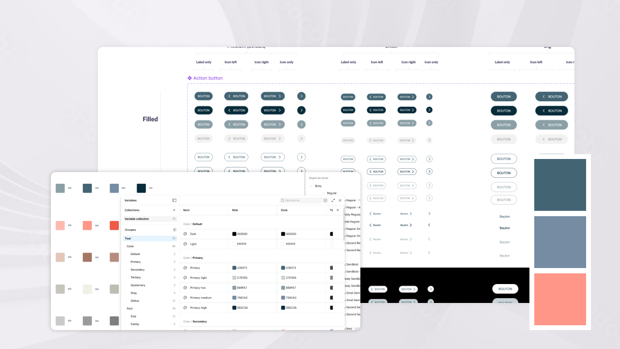620x349 pixels.
Task: Click the Recherche search field
Action: tap(300, 200)
